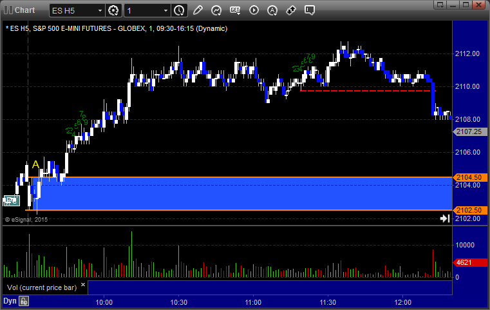490x310 pixels.
Task: Click the 10000 volume axis label
Action: (x=465, y=246)
